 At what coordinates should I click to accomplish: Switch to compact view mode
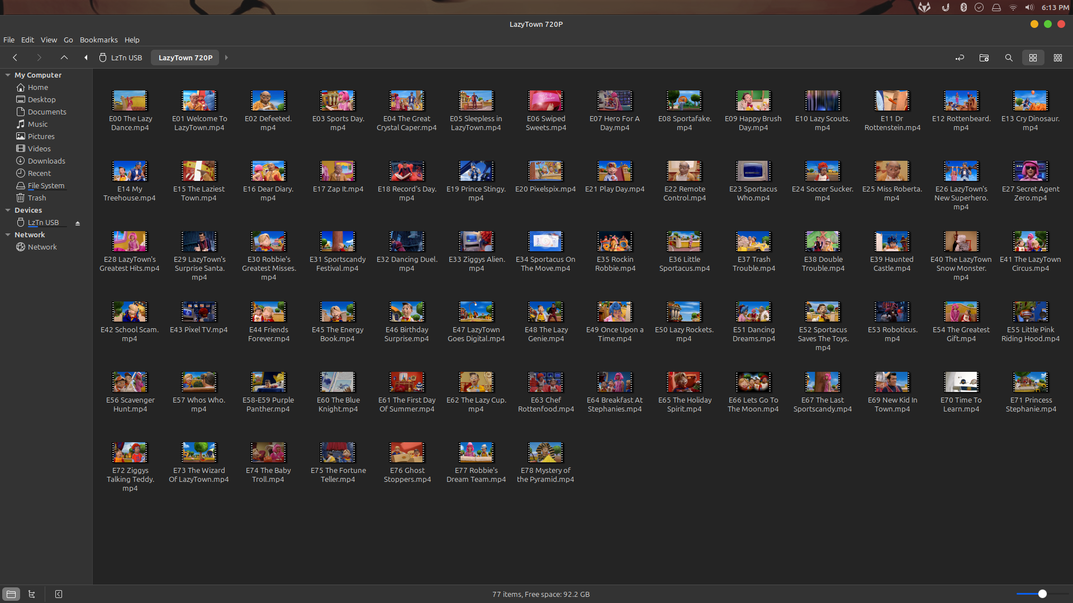[1058, 58]
